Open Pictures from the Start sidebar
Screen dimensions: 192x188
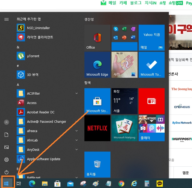click(7, 147)
